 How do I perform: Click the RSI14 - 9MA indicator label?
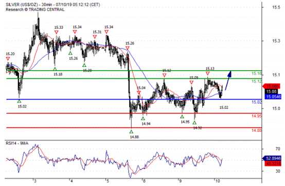17,143
